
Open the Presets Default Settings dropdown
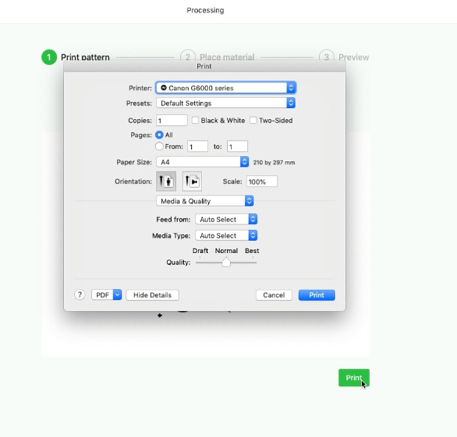point(226,103)
